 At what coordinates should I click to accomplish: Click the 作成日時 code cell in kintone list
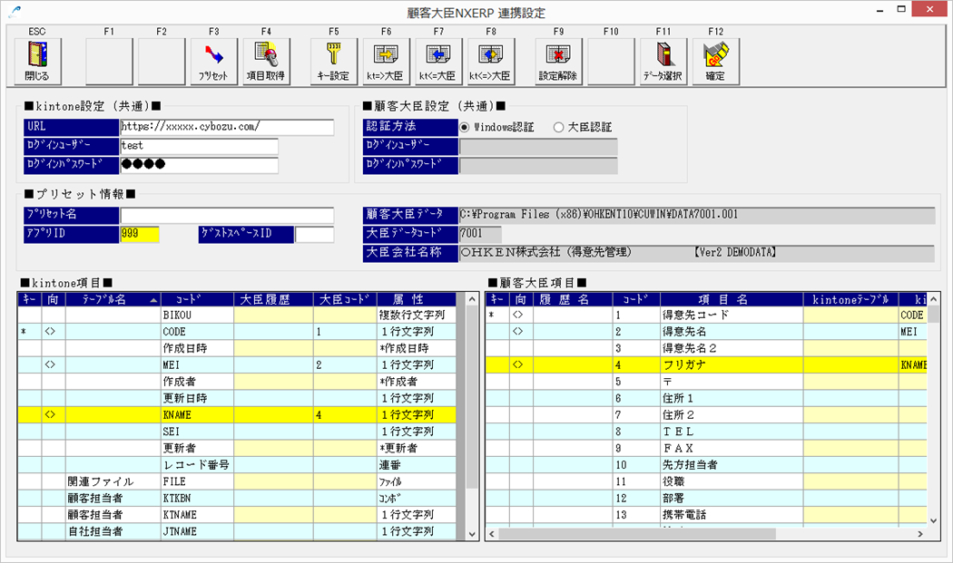pyautogui.click(x=198, y=348)
